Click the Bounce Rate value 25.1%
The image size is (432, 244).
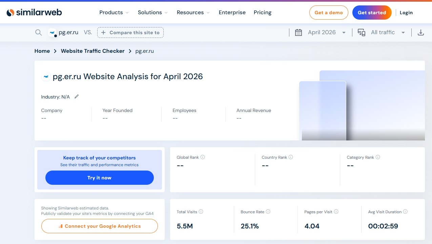pyautogui.click(x=250, y=226)
